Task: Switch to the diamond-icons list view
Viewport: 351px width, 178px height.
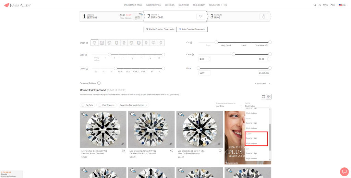Action: 264,97
